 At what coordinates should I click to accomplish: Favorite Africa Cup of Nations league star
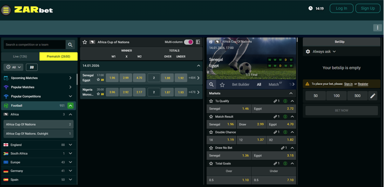pyautogui.click(x=85, y=42)
